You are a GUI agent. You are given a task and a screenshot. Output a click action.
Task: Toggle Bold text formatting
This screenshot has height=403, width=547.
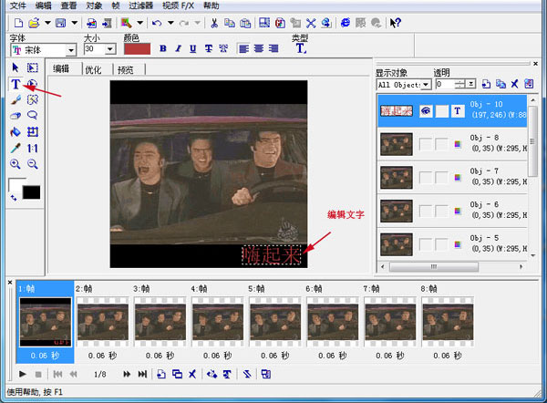pyautogui.click(x=163, y=49)
